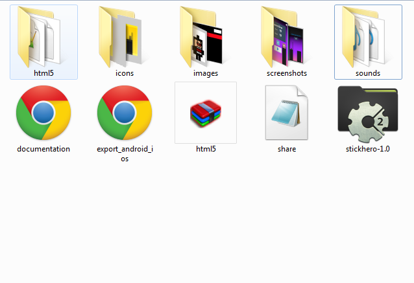Viewport: 414px width, 283px height.
Task: Select the stickhero-1.0 Construct 2 file icon
Action: [368, 114]
